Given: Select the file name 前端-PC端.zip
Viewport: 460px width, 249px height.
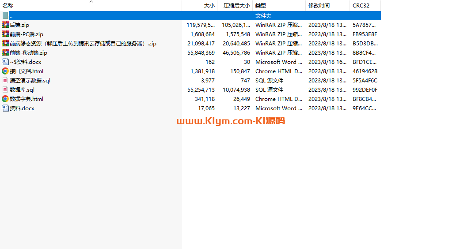Looking at the screenshot, I should pos(27,34).
